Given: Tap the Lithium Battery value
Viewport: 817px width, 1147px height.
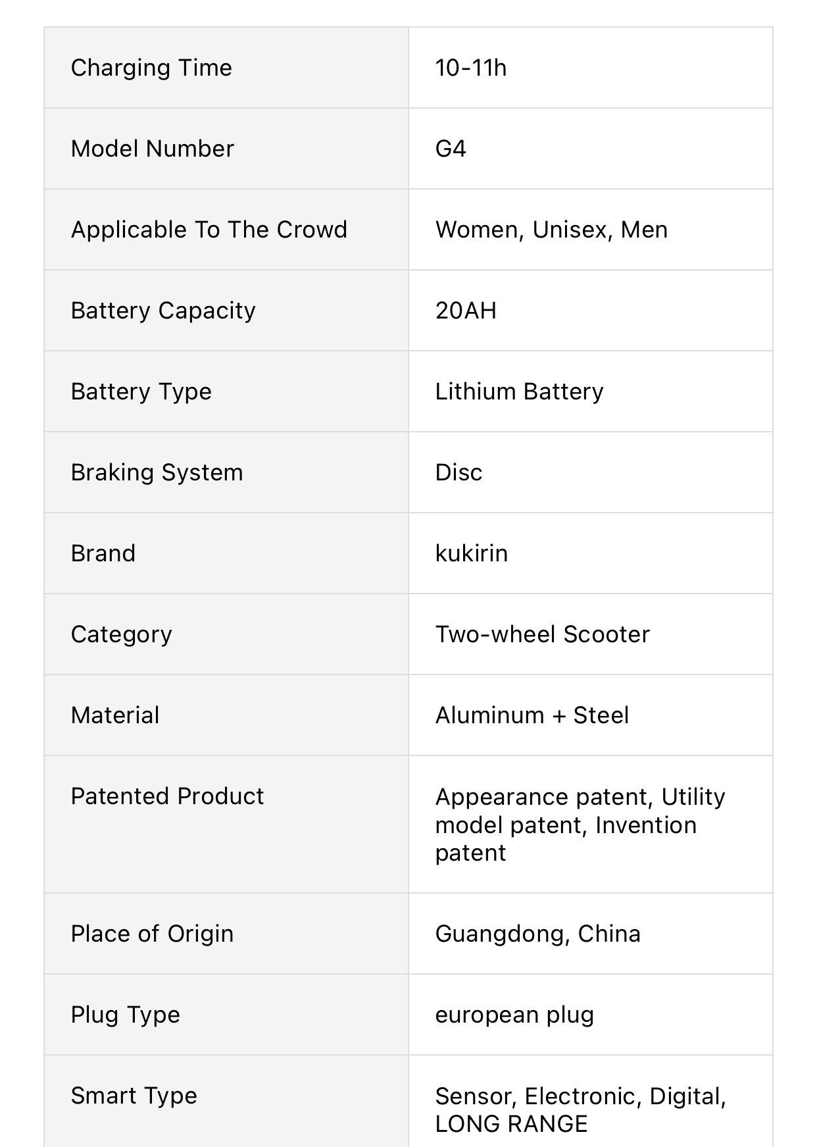Looking at the screenshot, I should point(519,392).
